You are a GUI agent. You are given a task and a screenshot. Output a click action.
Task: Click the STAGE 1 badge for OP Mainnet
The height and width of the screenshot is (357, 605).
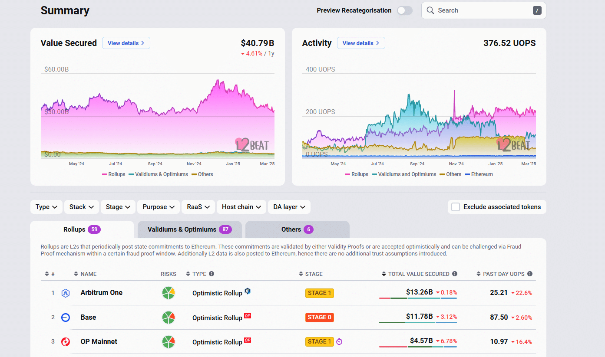tap(320, 341)
